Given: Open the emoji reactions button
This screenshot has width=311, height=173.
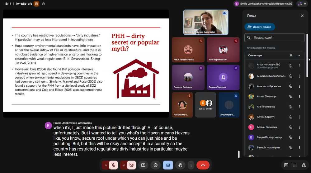Looking at the screenshot, I should [156, 165].
